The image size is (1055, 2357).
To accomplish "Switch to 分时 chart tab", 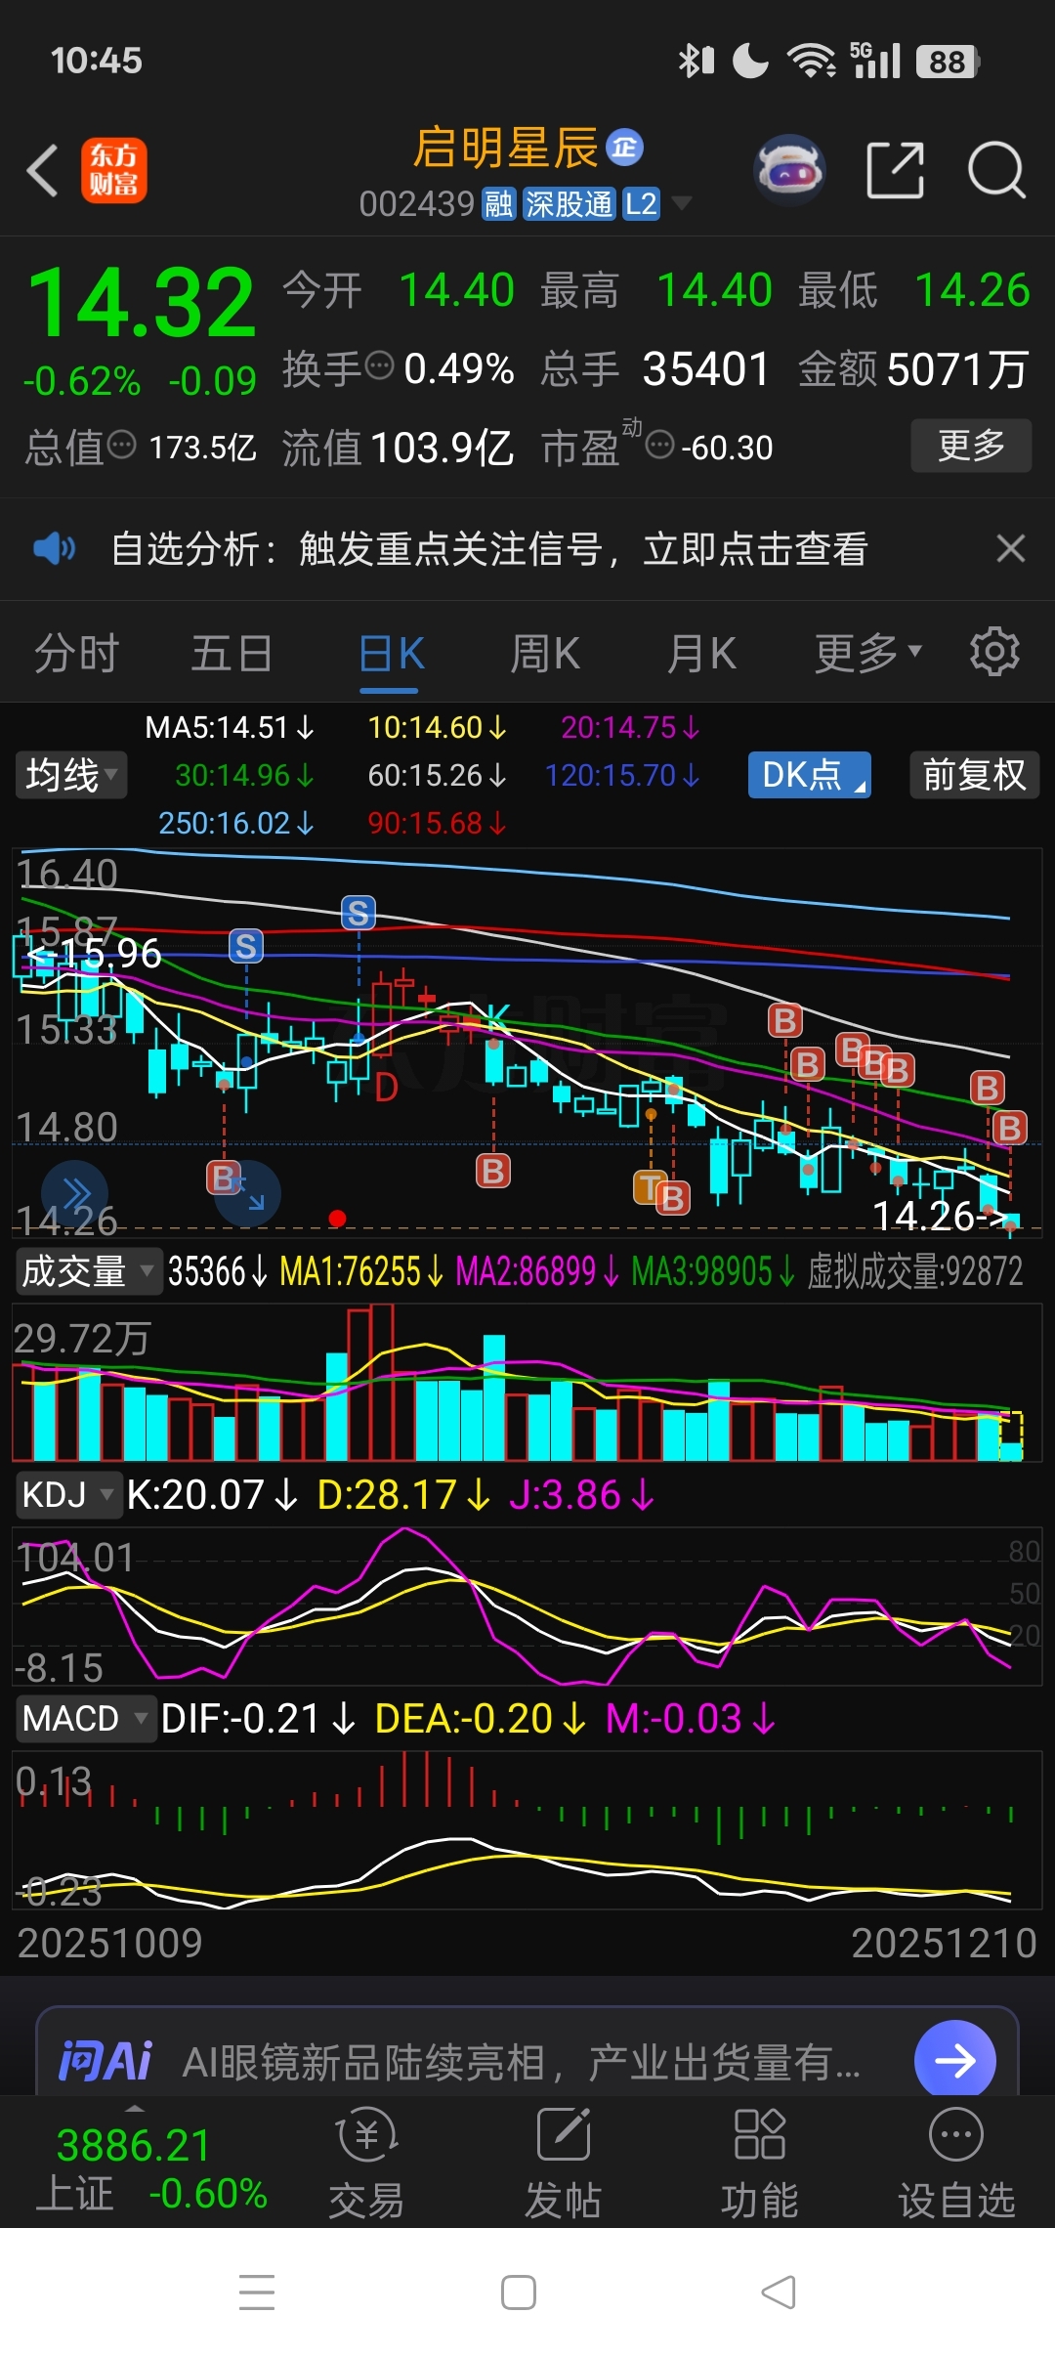I will [x=76, y=654].
